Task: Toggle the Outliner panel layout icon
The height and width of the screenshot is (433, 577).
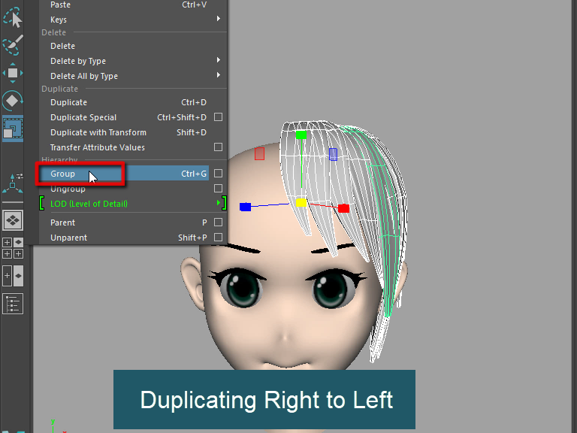Action: 13,303
